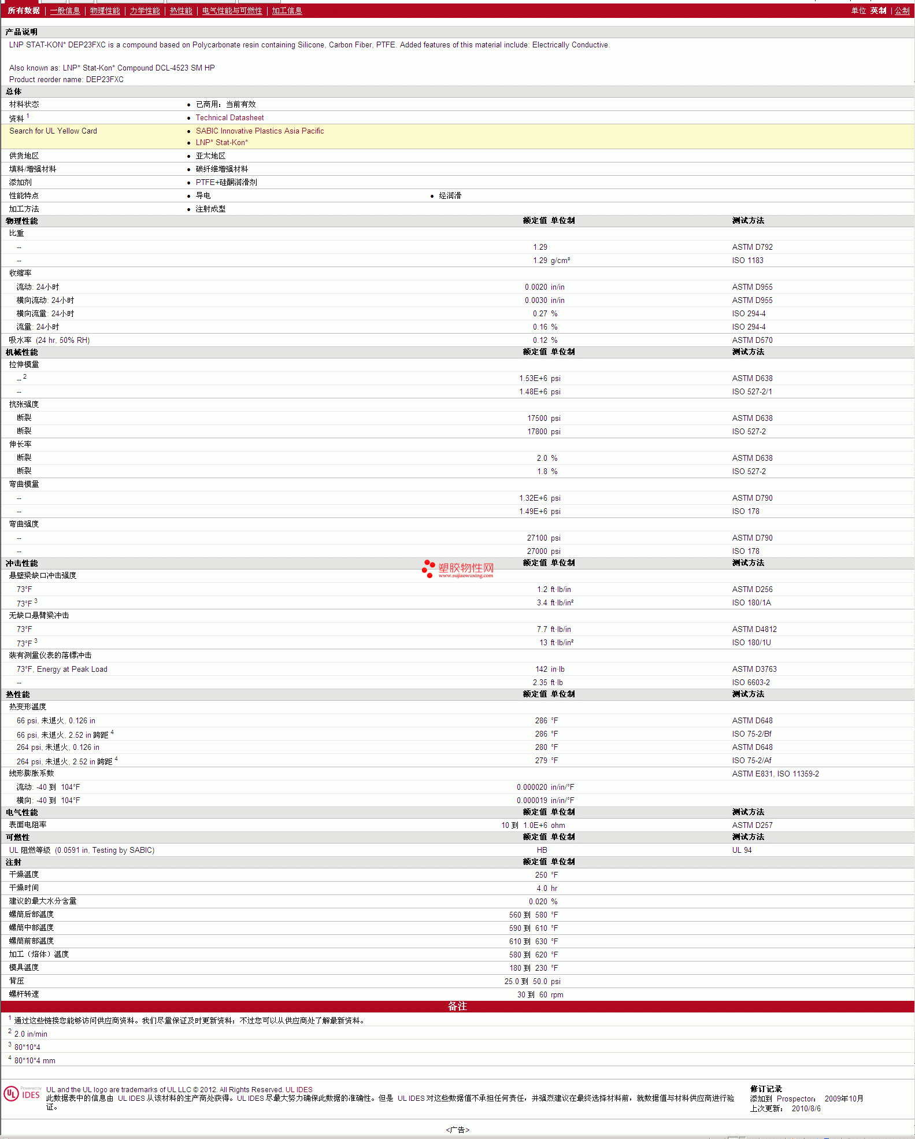The image size is (915, 1139).
Task: Click the ASTM D3763 test method
Action: (754, 669)
